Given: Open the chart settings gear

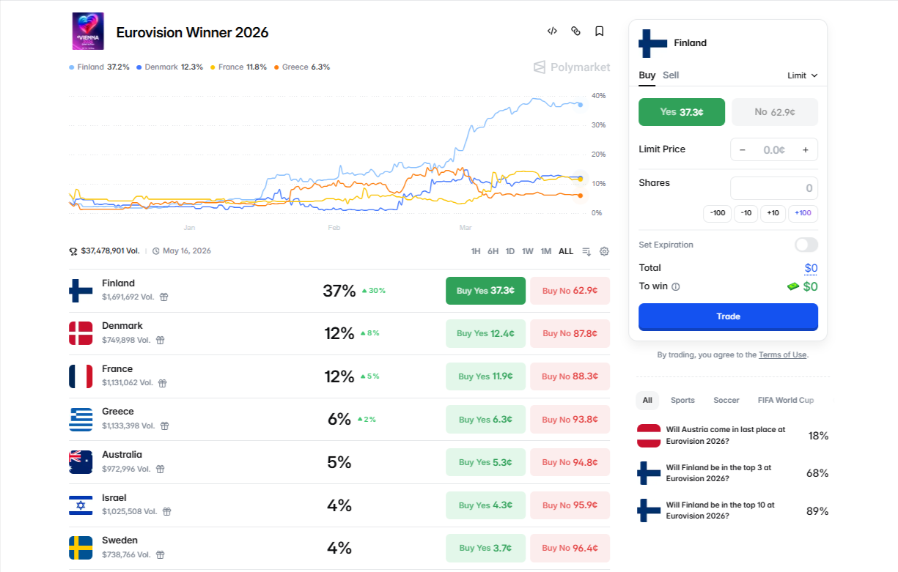Looking at the screenshot, I should pyautogui.click(x=604, y=251).
